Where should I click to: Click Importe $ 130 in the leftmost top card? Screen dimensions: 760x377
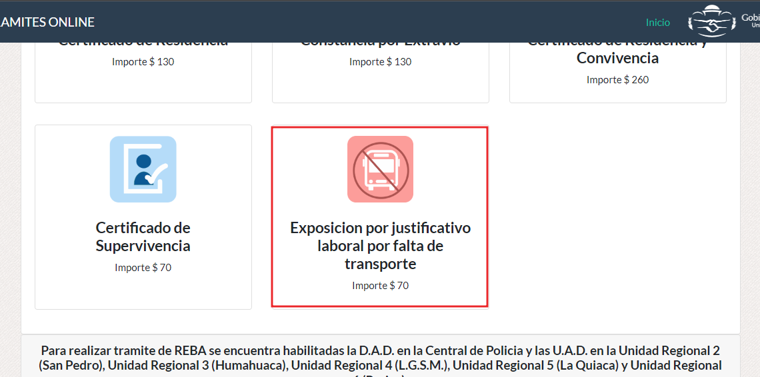(143, 62)
